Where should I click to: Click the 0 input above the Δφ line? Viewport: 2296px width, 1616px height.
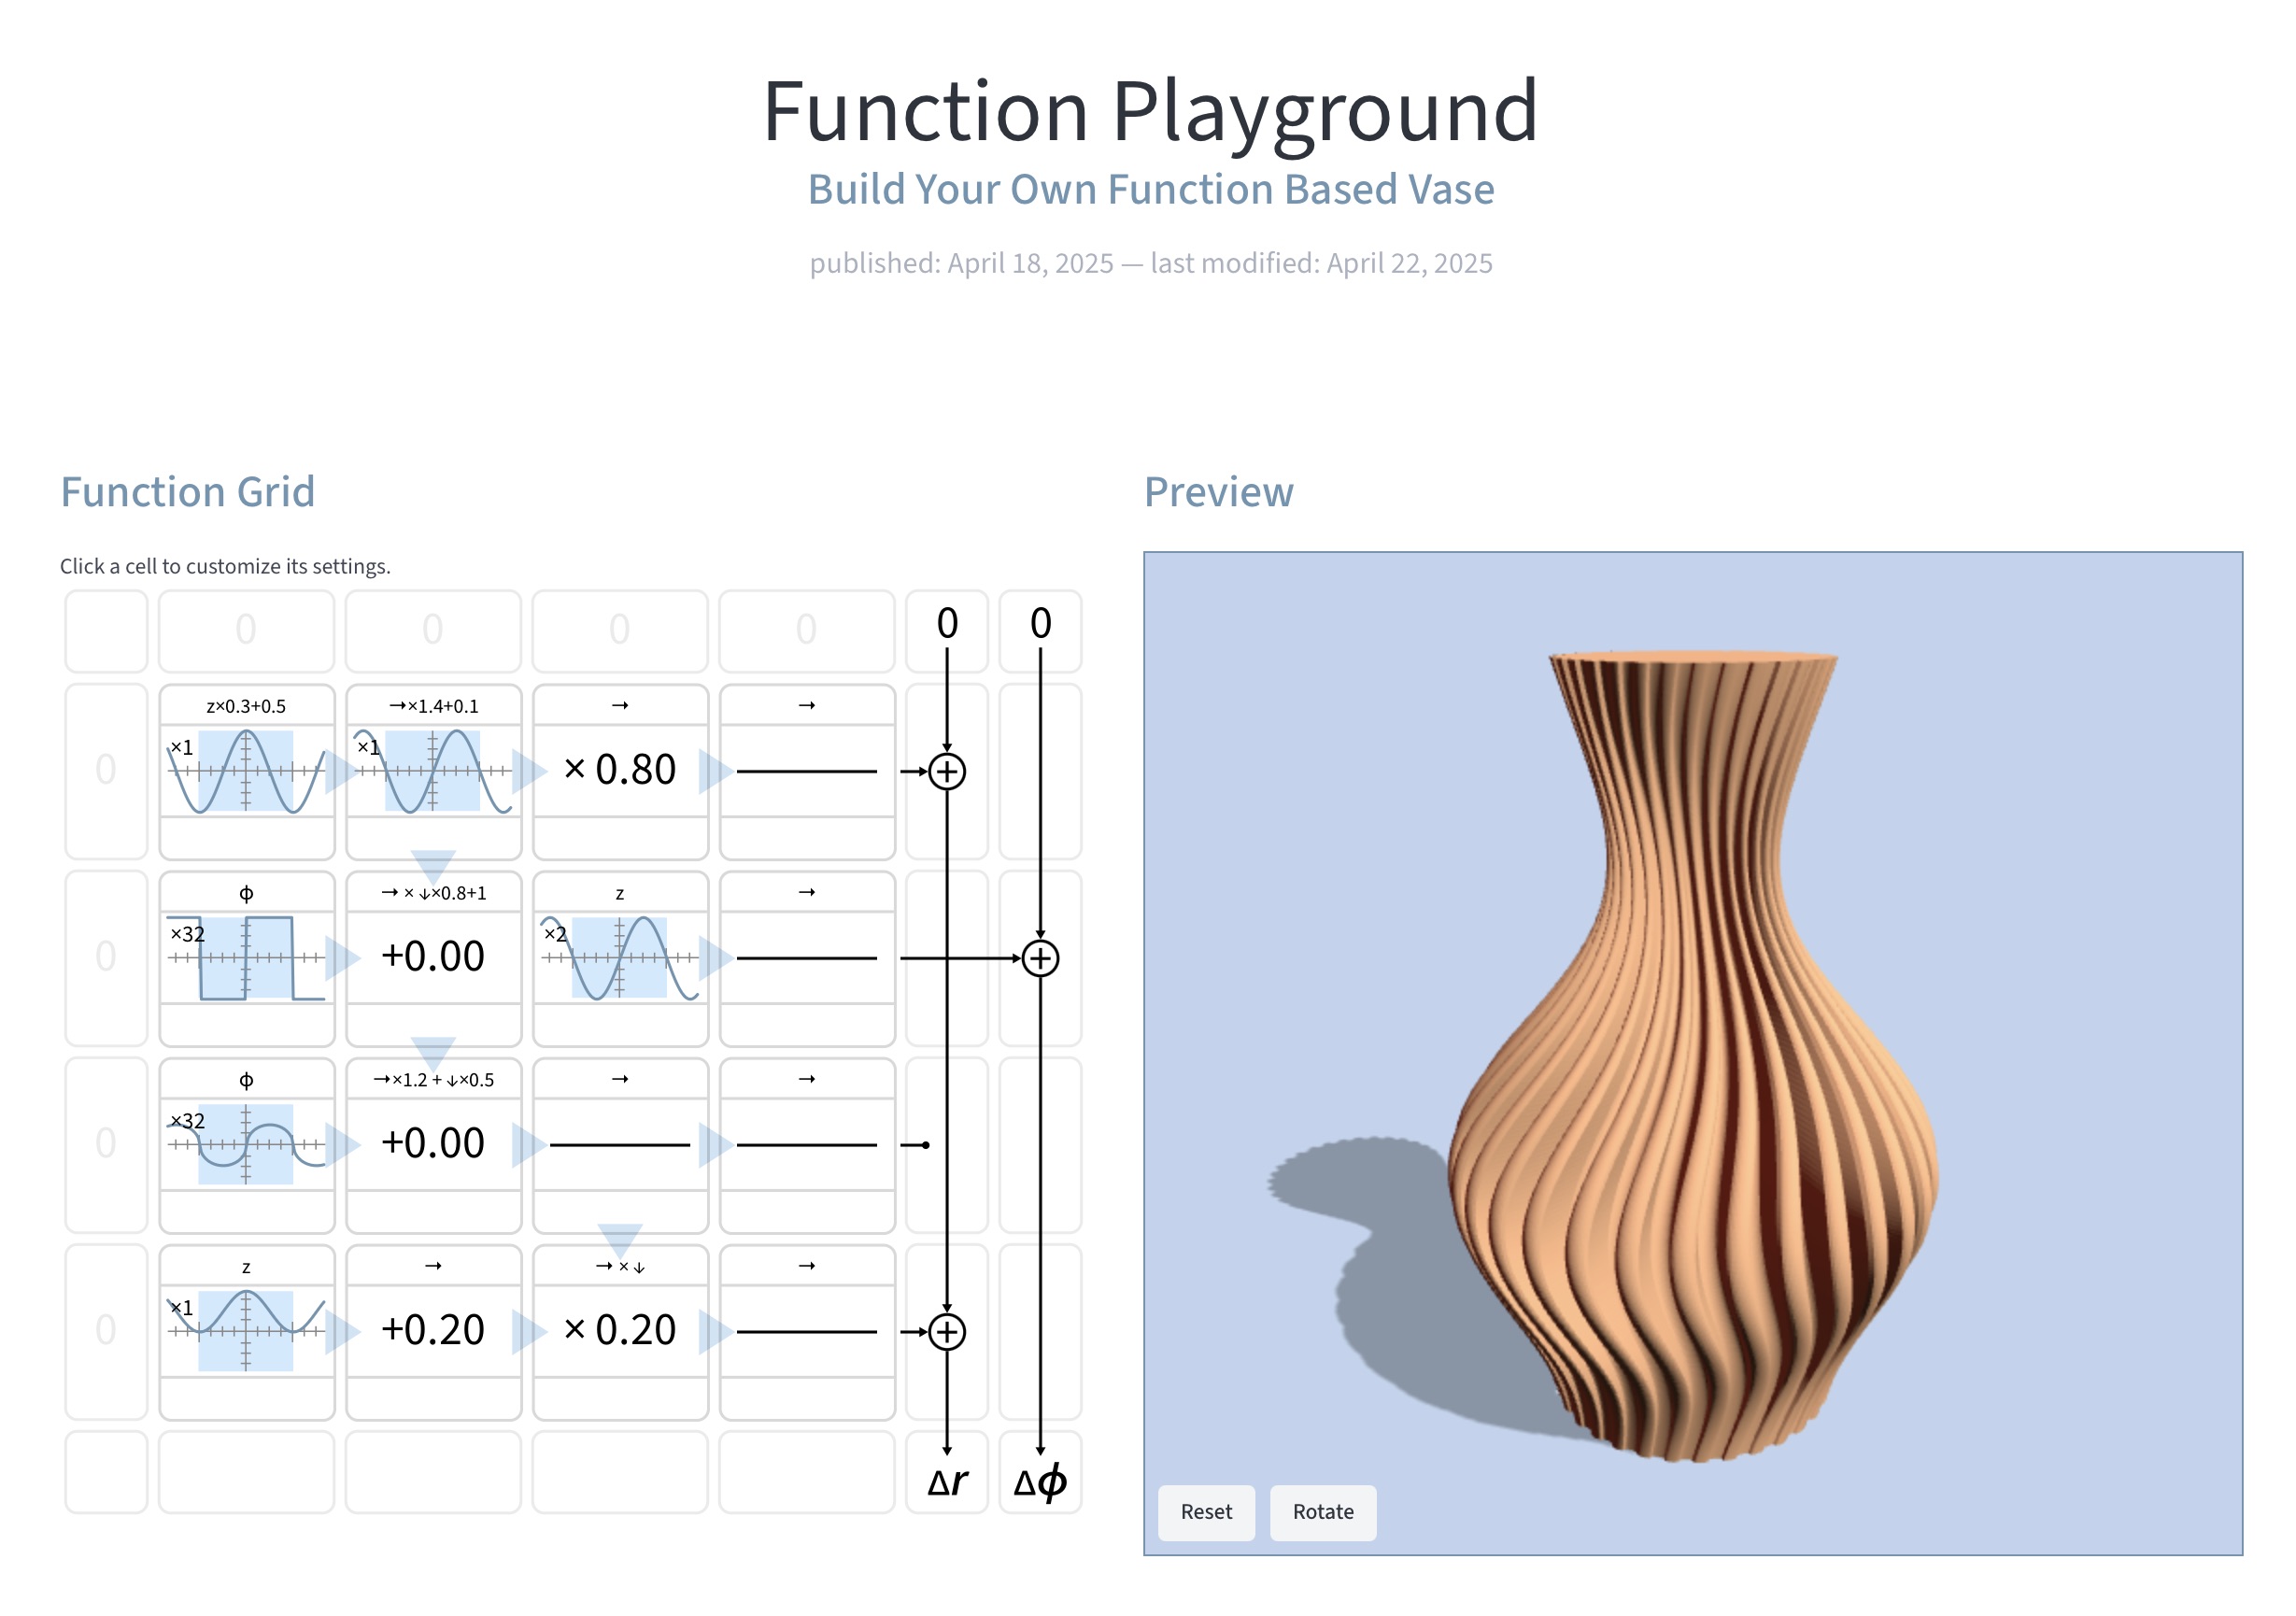tap(1040, 631)
